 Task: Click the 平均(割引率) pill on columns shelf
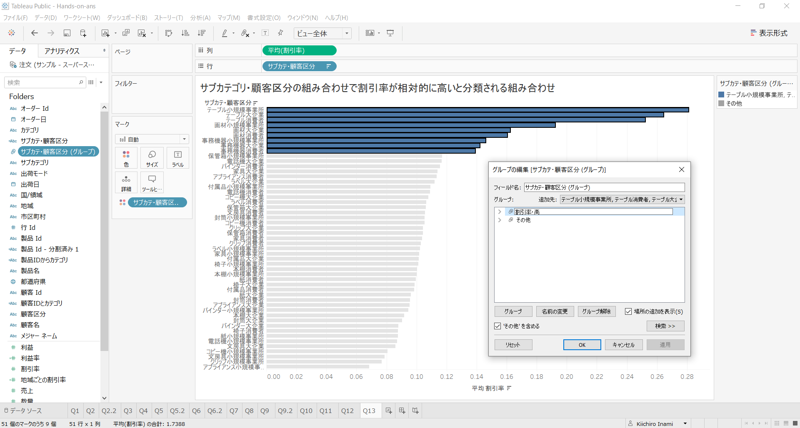pyautogui.click(x=299, y=50)
